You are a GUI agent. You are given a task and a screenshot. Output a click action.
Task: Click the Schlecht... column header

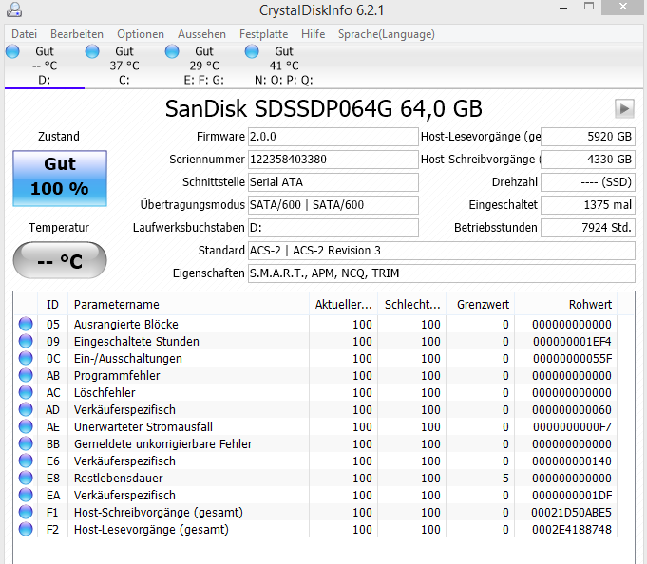pyautogui.click(x=412, y=304)
